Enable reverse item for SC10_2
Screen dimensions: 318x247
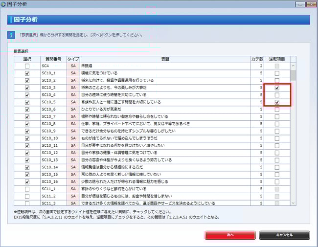[x=277, y=81]
